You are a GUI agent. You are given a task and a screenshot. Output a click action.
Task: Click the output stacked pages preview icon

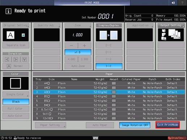point(174,34)
